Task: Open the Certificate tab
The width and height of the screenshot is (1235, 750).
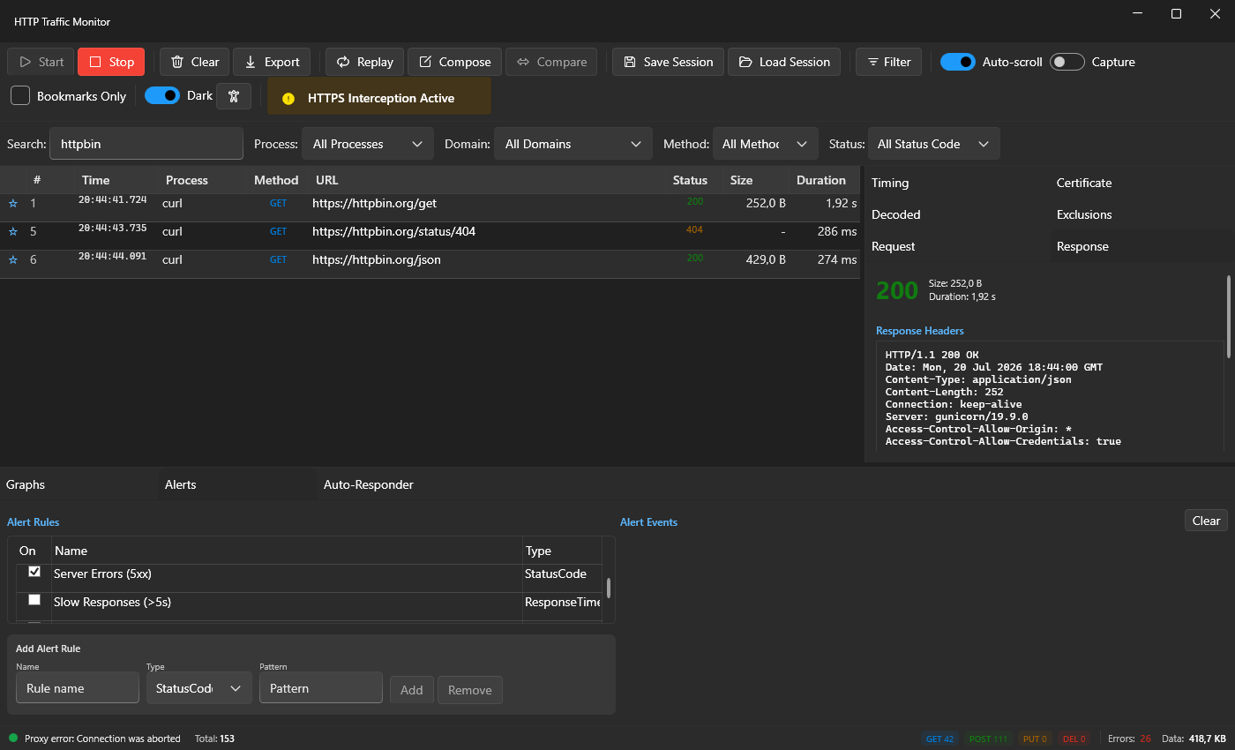Action: point(1084,183)
